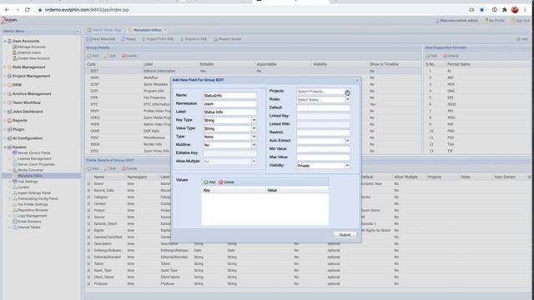This screenshot has width=534, height=300.
Task: Open Create New Account in admin menu
Action: 33,58
